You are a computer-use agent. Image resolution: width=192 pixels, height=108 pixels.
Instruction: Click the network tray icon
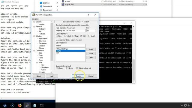[185, 105]
